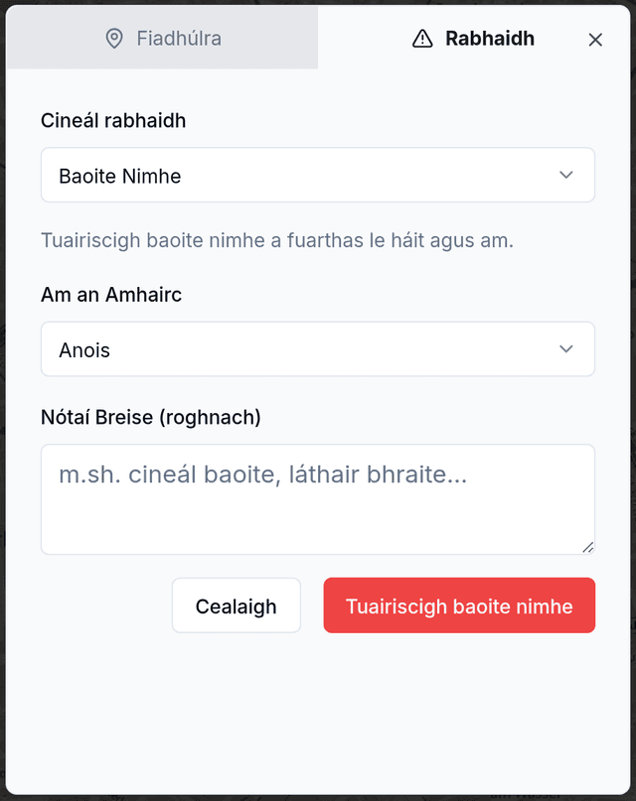Click the Tuairiscigh baoite nimhe helper description

[x=277, y=240]
